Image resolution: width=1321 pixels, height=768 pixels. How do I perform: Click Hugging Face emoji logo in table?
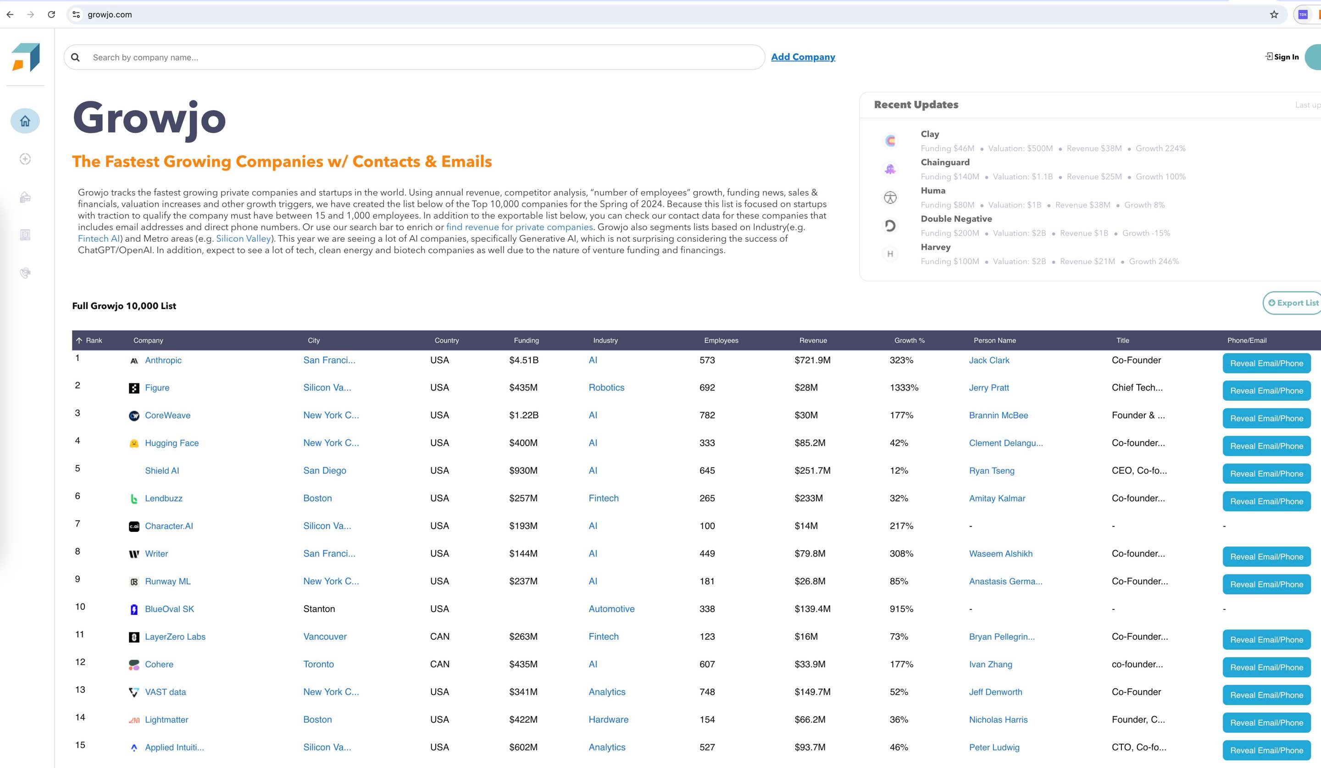point(134,443)
